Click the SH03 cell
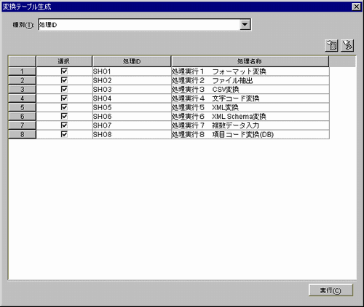The width and height of the screenshot is (364, 307). click(x=132, y=90)
